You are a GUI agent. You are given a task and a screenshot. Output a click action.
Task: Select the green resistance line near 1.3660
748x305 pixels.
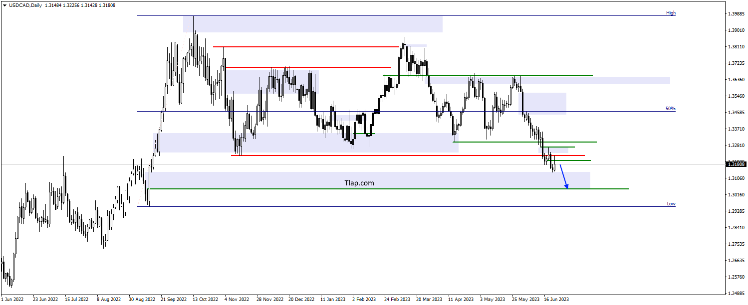[488, 75]
